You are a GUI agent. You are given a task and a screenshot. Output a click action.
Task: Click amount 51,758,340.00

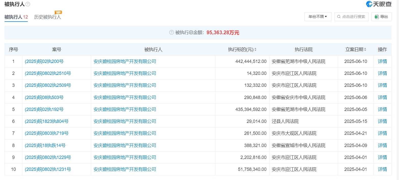pos(252,169)
